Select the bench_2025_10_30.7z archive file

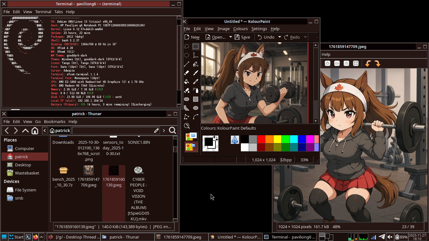63,176
